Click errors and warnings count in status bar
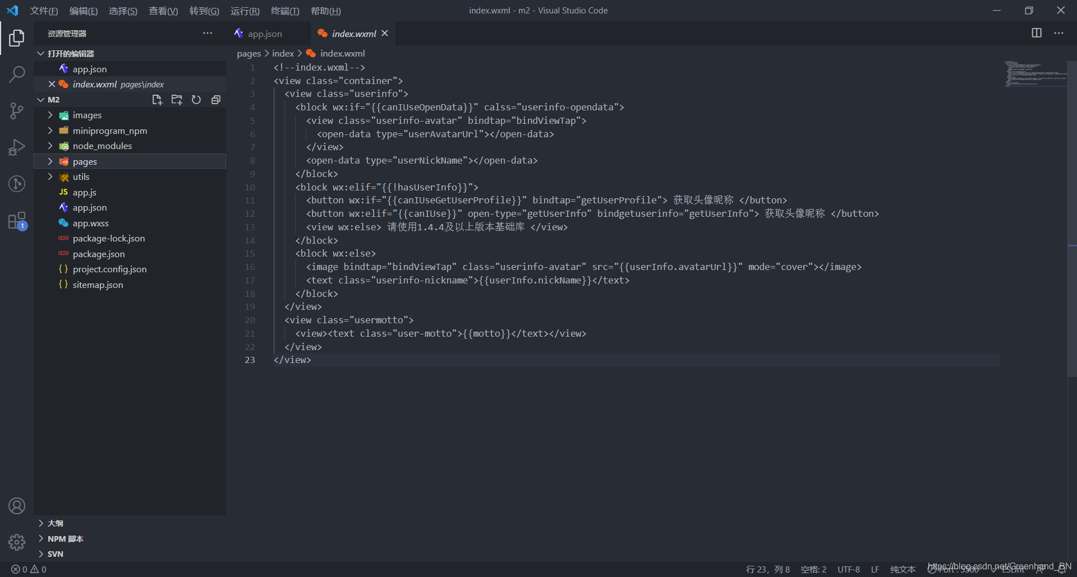This screenshot has height=577, width=1077. tap(29, 569)
